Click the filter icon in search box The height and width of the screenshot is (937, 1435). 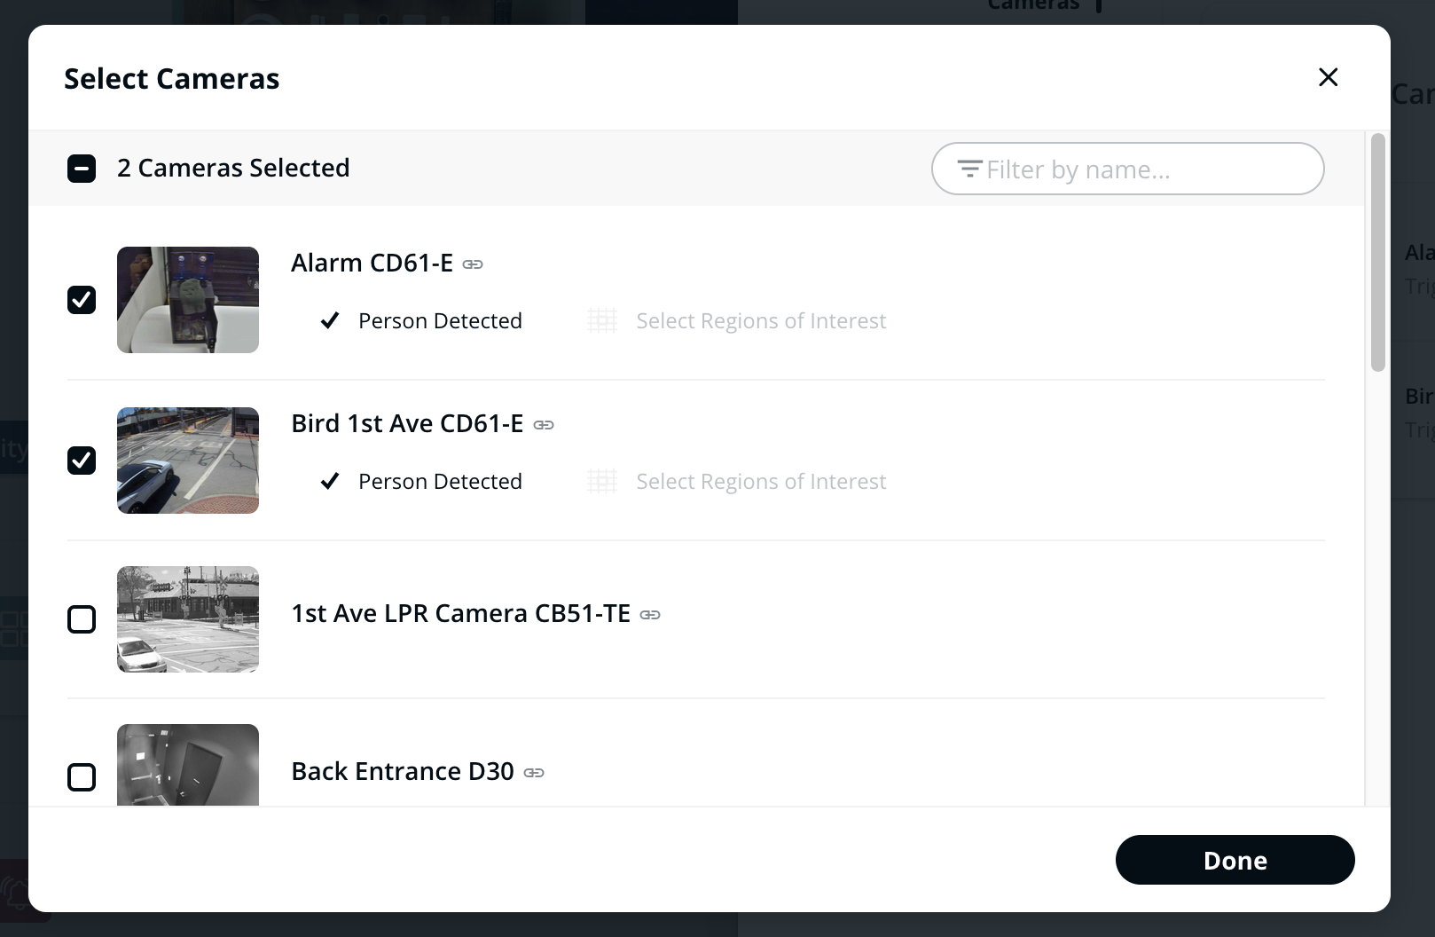[969, 169]
